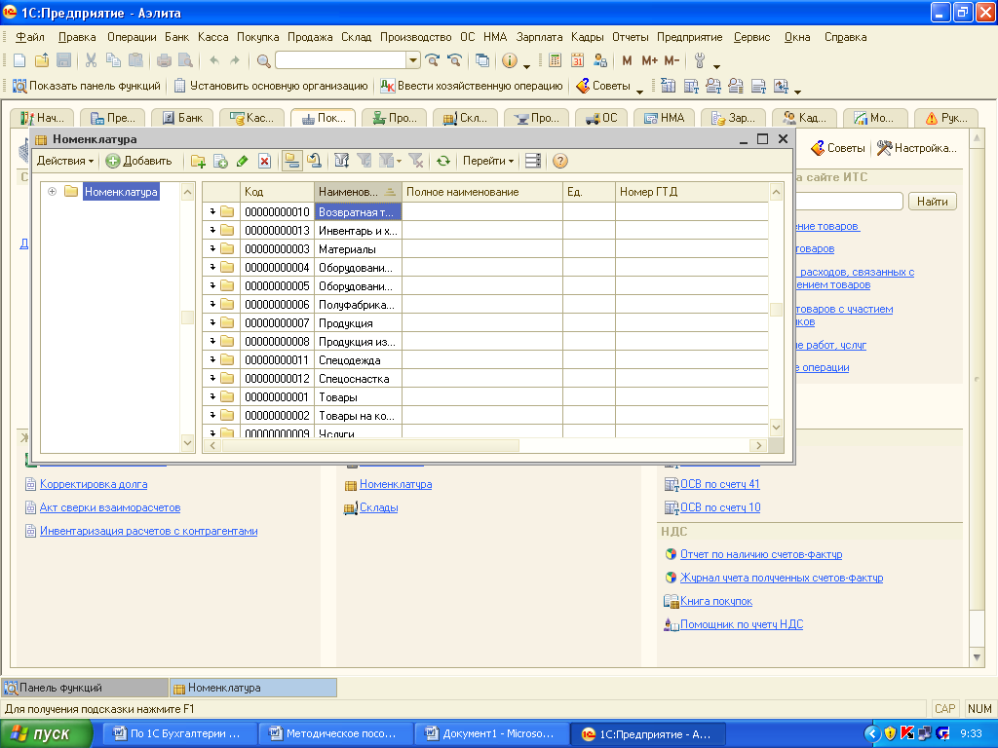Open the Склады link
This screenshot has height=748, width=998.
[379, 507]
